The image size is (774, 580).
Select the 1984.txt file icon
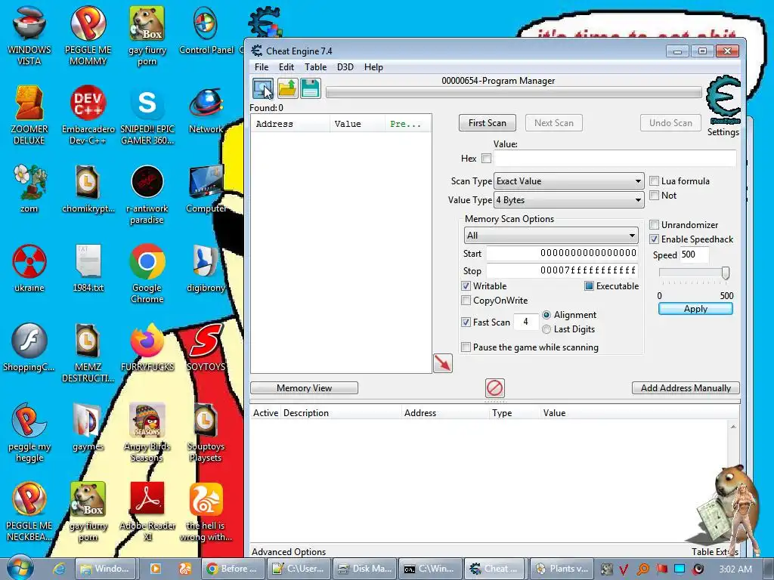point(88,269)
